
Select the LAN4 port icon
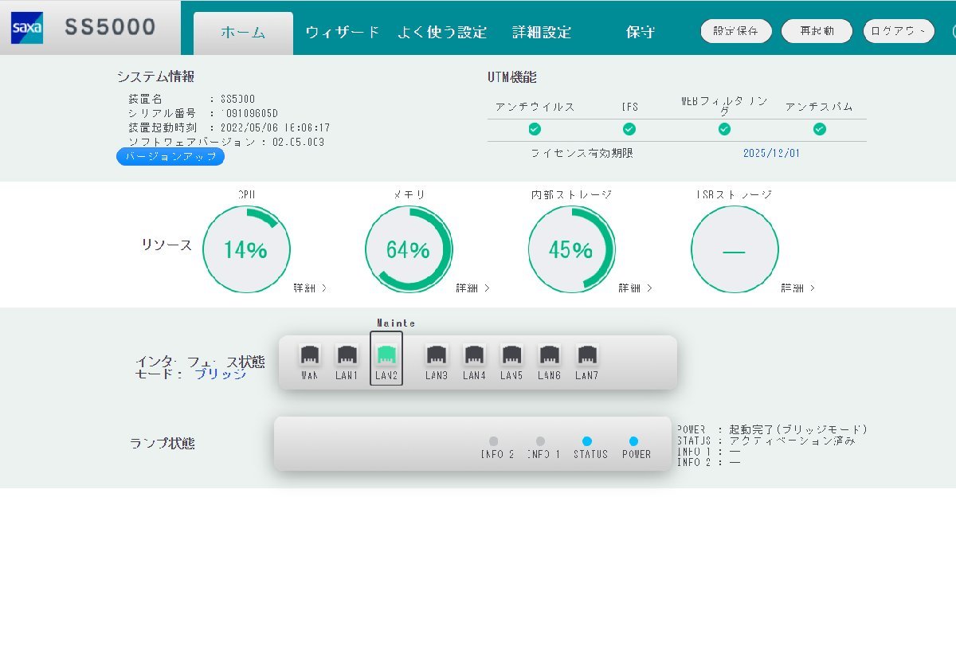[474, 354]
